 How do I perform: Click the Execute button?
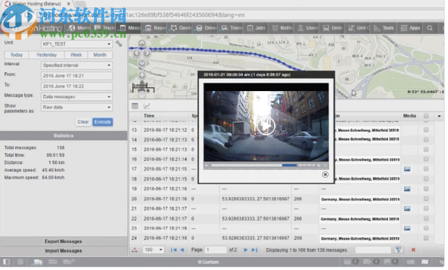pyautogui.click(x=103, y=122)
